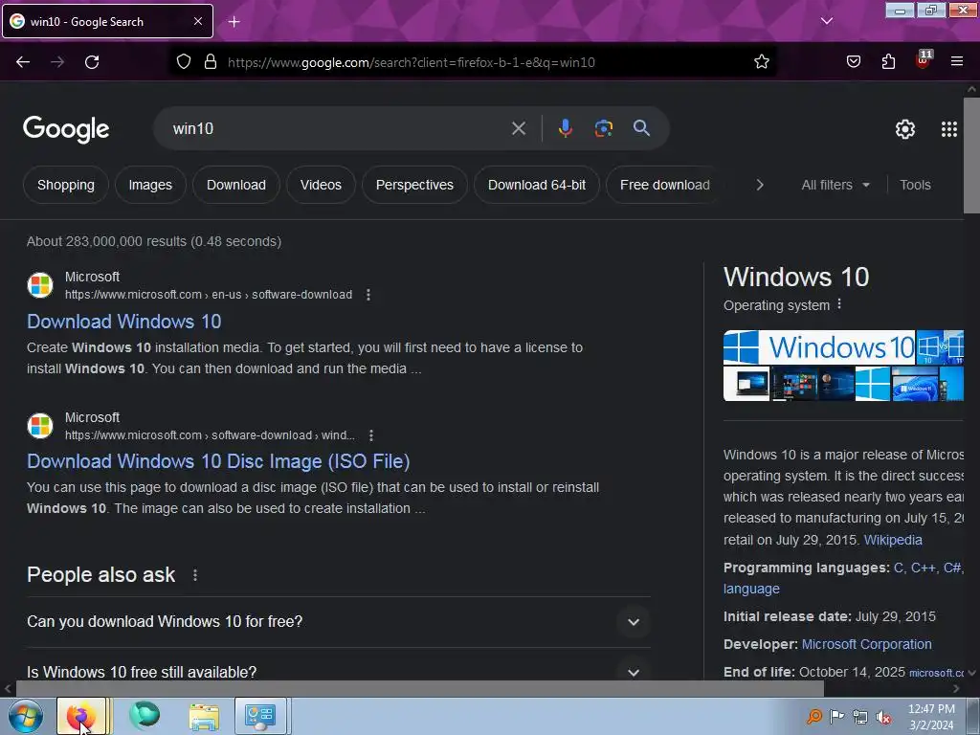Select the Videos filter chip
This screenshot has height=735, width=980.
(321, 185)
